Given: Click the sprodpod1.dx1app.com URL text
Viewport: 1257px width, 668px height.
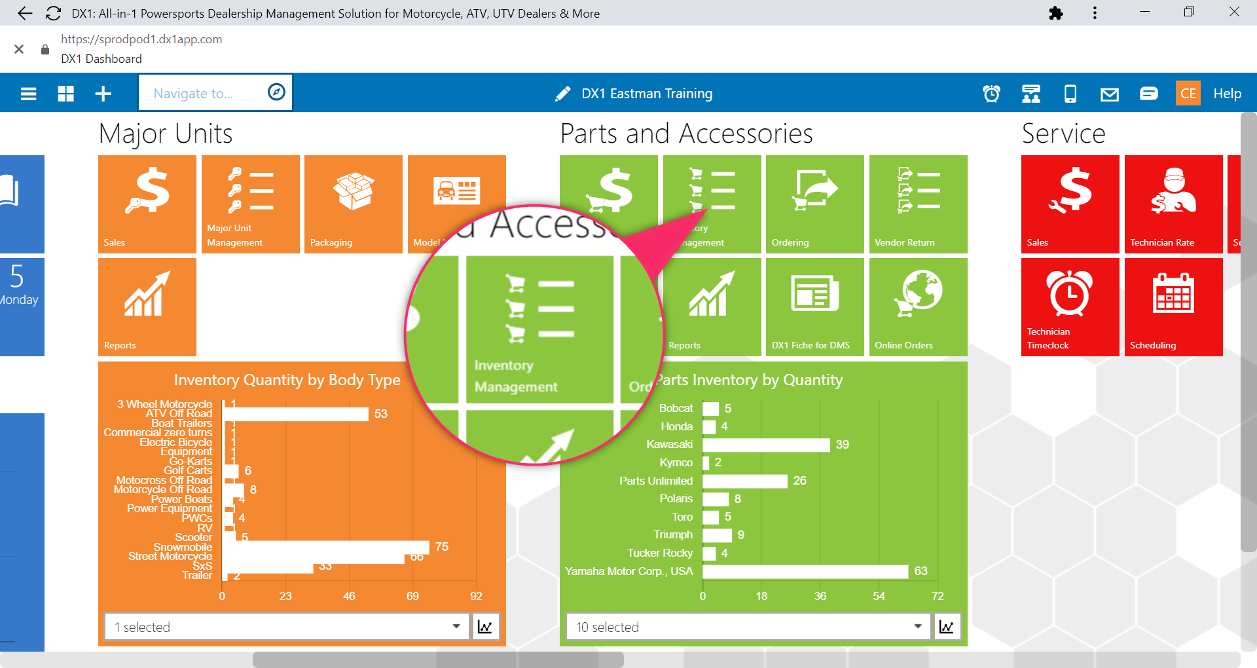Looking at the screenshot, I should tap(141, 39).
